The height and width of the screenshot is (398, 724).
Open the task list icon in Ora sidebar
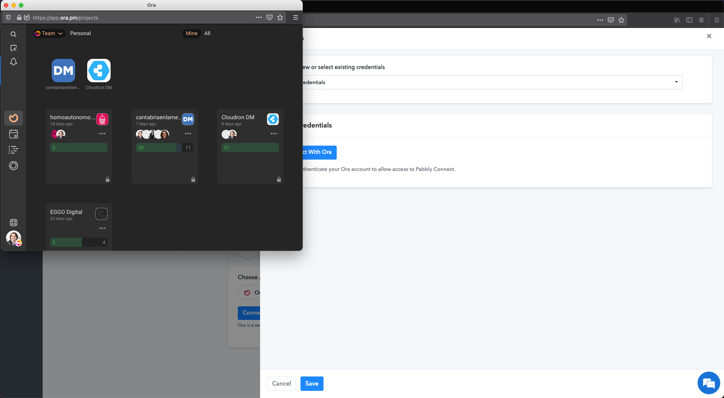pyautogui.click(x=14, y=150)
